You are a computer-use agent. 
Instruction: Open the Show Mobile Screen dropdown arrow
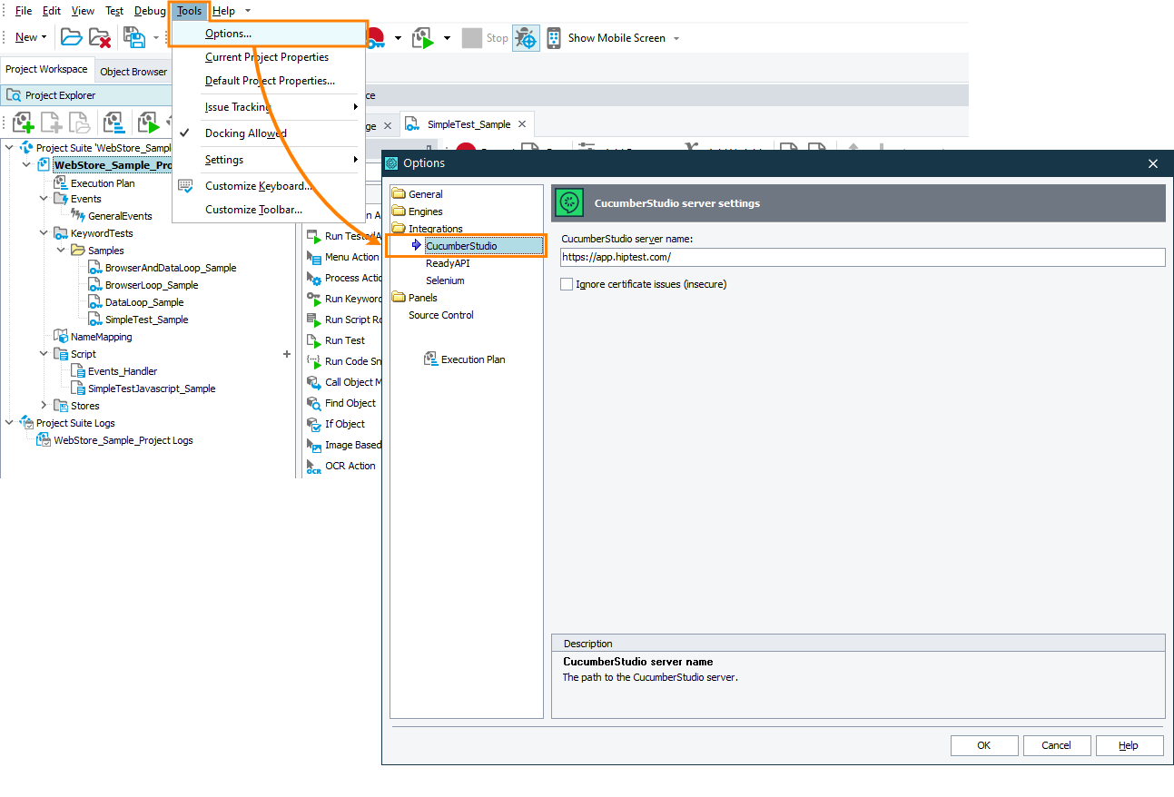tap(676, 38)
